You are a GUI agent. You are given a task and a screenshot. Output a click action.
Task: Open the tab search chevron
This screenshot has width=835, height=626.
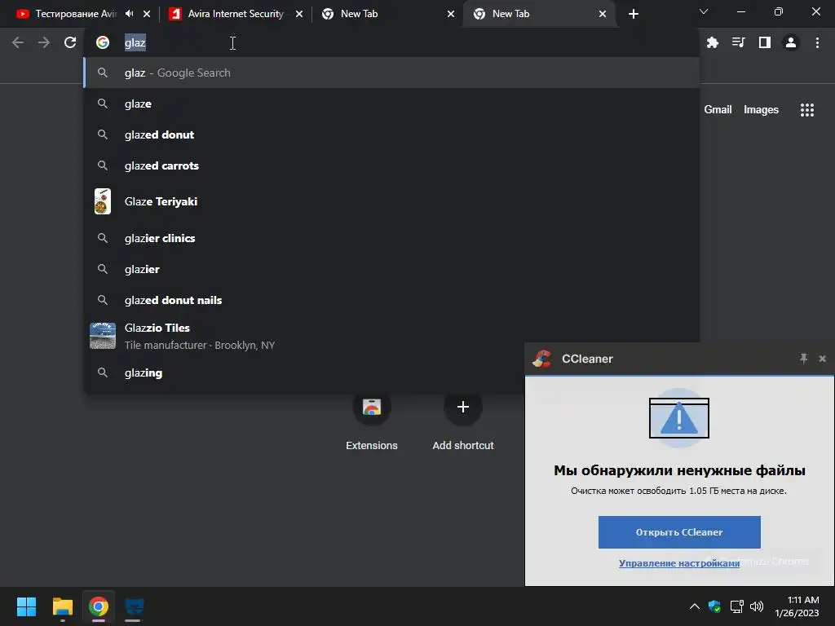(704, 11)
